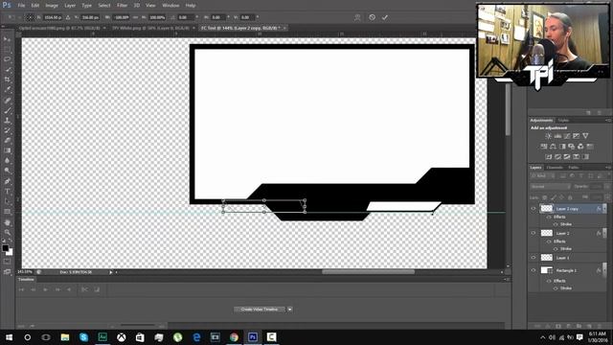
Task: Click Create Video Timeline button
Action: [x=260, y=310]
